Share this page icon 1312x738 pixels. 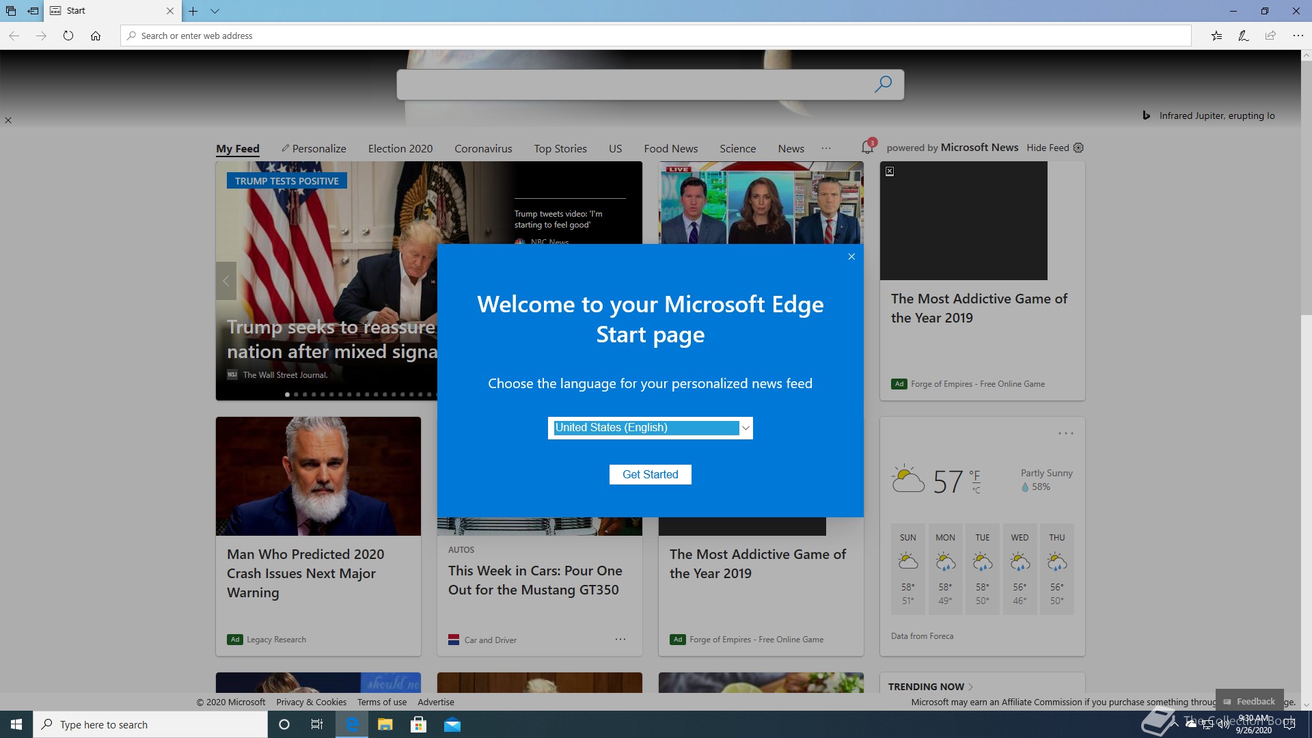(1270, 36)
